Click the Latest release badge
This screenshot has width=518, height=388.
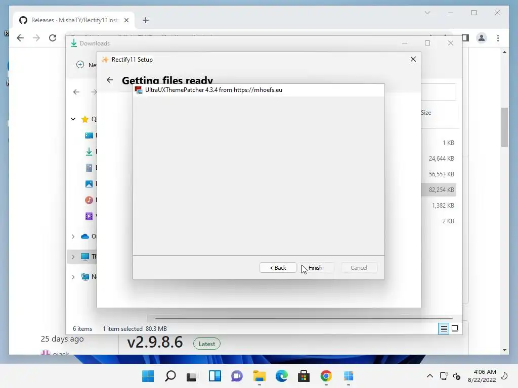pyautogui.click(x=207, y=344)
